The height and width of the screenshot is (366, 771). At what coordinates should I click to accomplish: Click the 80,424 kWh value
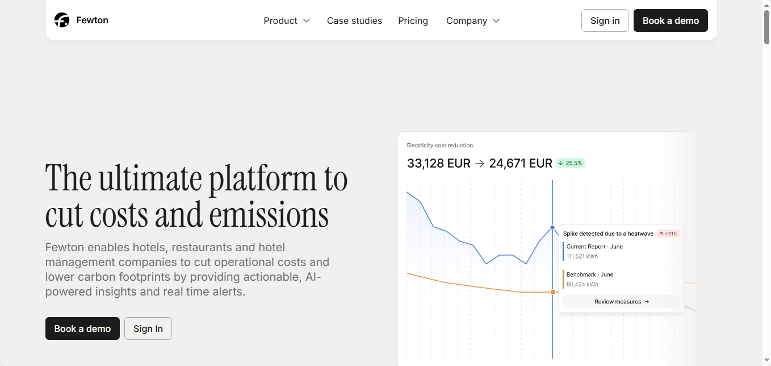582,284
